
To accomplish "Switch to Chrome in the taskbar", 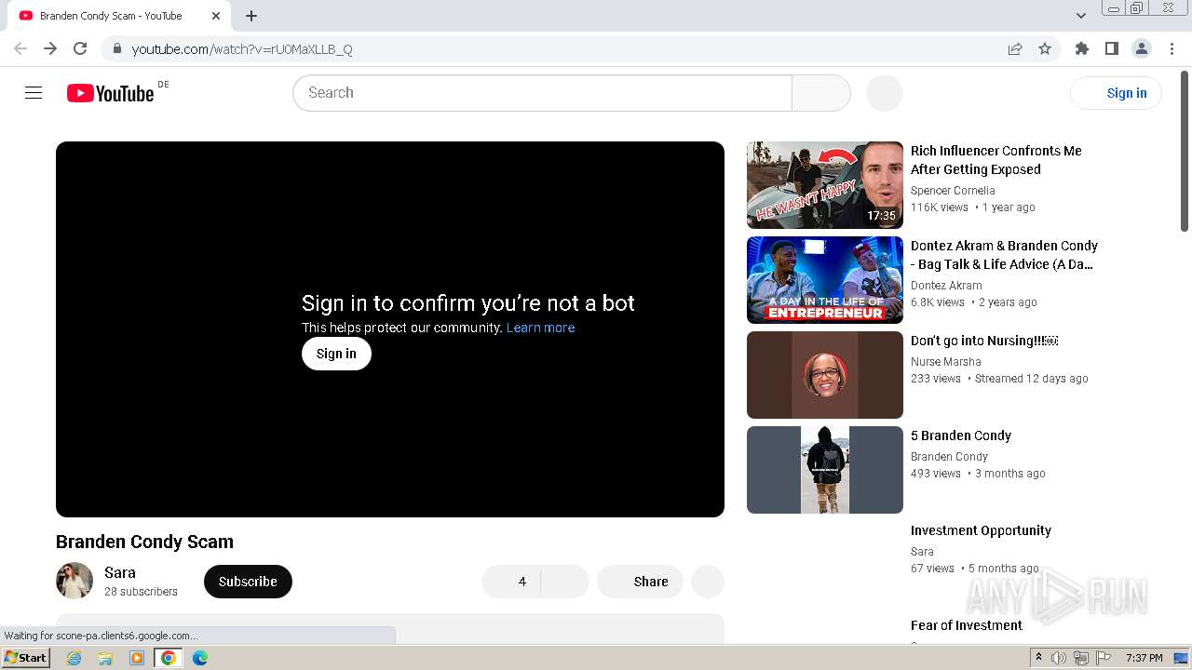I will click(x=169, y=658).
